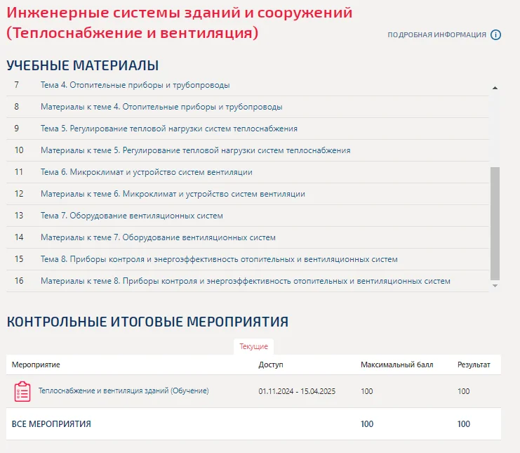Screen dimensions: 520x453
Task: Click the Мероприятие column header
Action: (x=36, y=365)
